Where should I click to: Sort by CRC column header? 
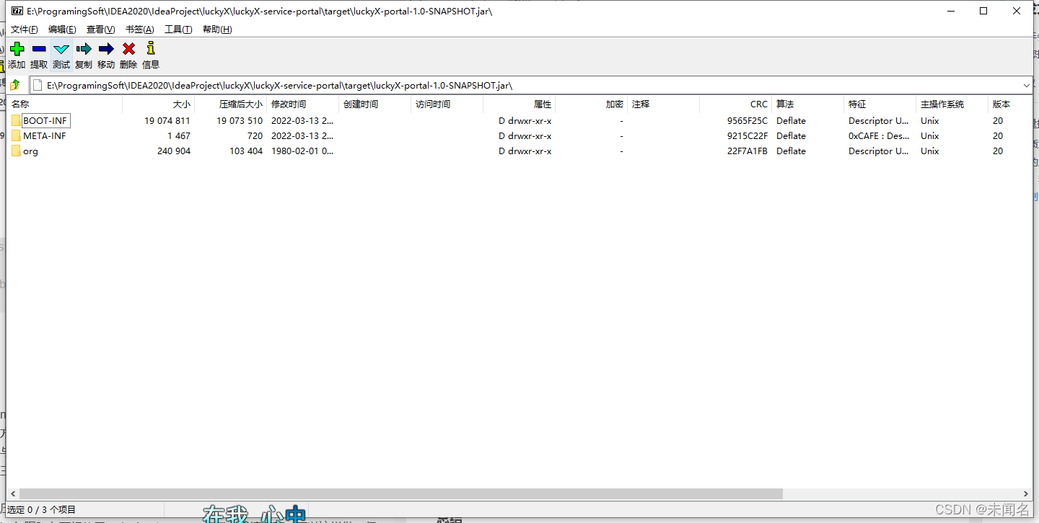tap(735, 104)
